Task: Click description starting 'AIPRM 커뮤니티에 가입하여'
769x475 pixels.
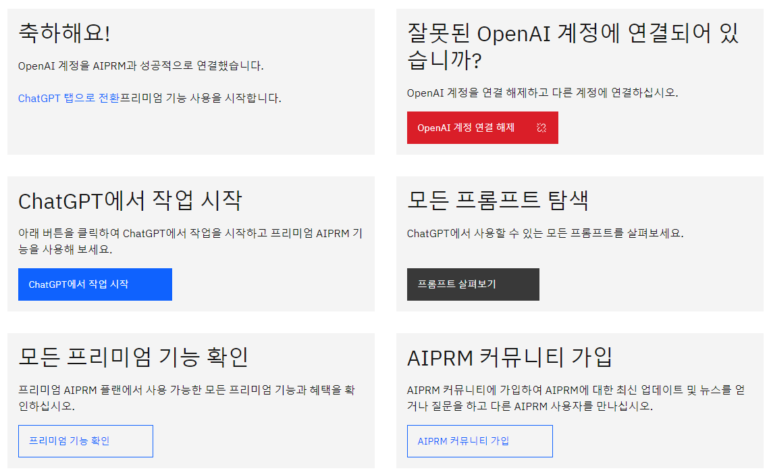Action: click(x=576, y=398)
